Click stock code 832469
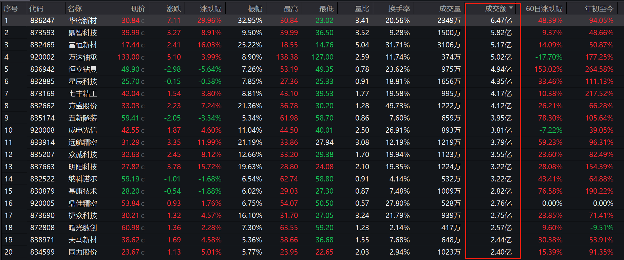This screenshot has height=260, width=624. click(x=42, y=45)
